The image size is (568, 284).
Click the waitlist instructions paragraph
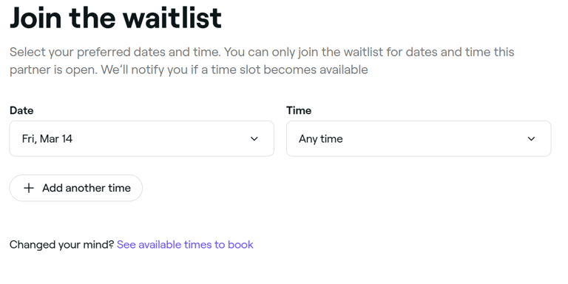[x=262, y=61]
